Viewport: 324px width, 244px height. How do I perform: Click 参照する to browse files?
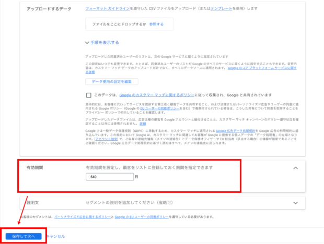[156, 24]
